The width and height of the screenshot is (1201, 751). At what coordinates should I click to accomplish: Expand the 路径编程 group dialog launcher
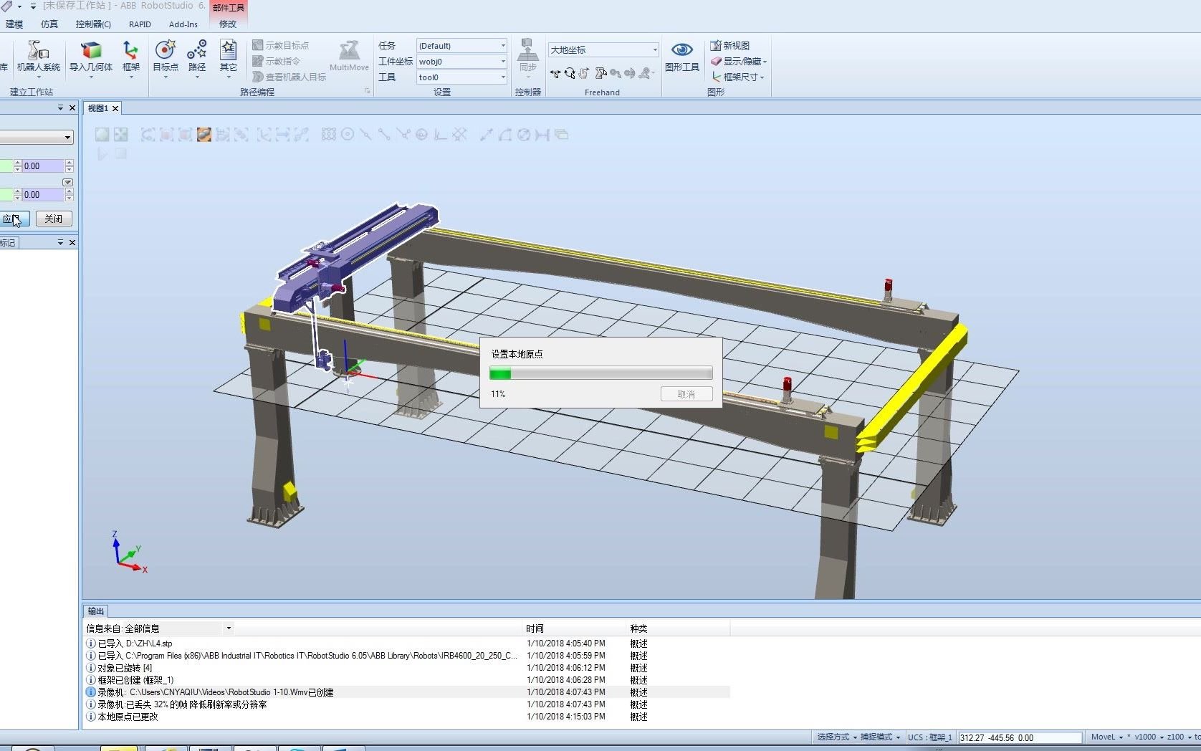point(367,91)
